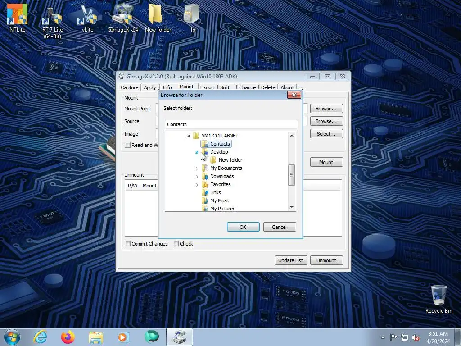Click R/W column header in unmount list
This screenshot has width=461, height=346.
click(133, 186)
